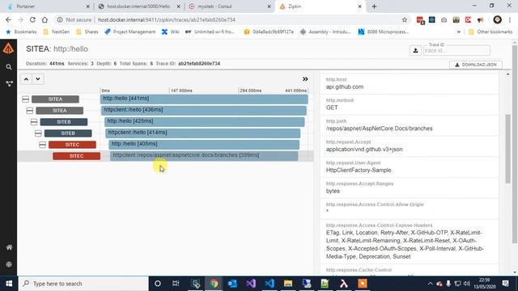
Task: Click browser forward arrow
Action: click(20, 19)
